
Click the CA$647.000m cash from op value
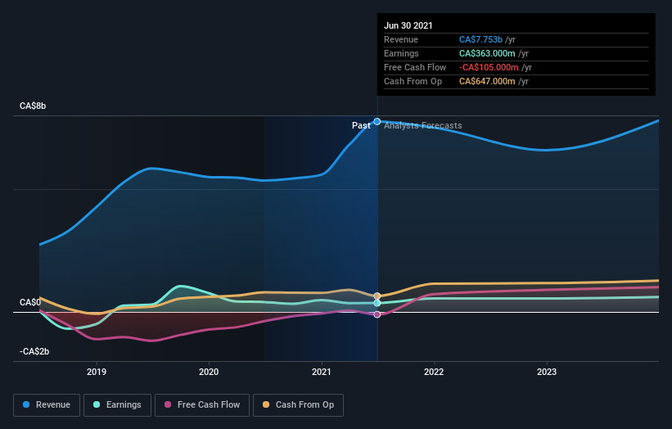[x=487, y=81]
